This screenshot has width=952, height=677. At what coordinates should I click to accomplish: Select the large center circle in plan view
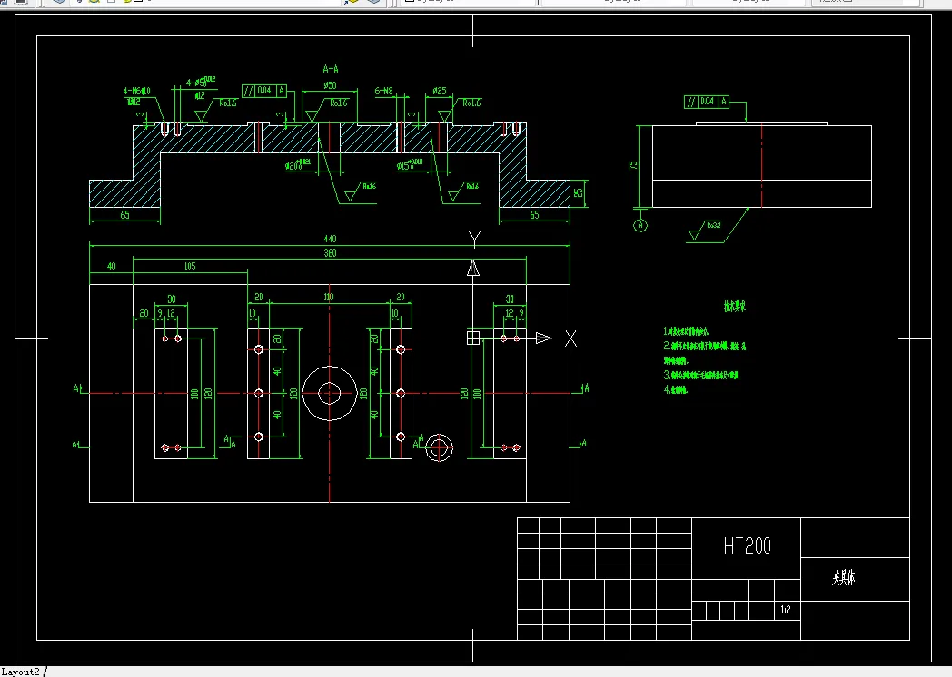coord(330,393)
